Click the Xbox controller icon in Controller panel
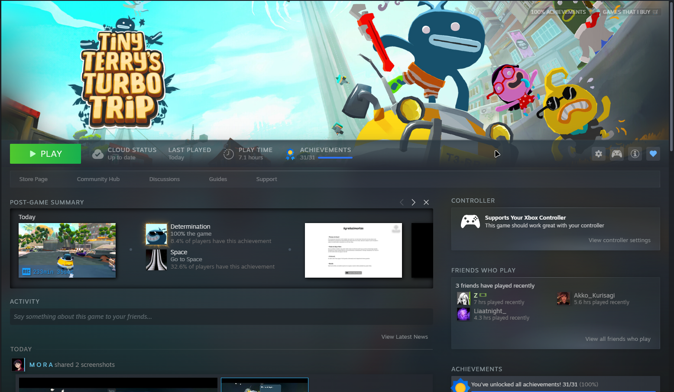 click(470, 221)
